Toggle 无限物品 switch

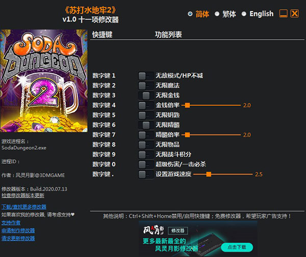(146, 145)
